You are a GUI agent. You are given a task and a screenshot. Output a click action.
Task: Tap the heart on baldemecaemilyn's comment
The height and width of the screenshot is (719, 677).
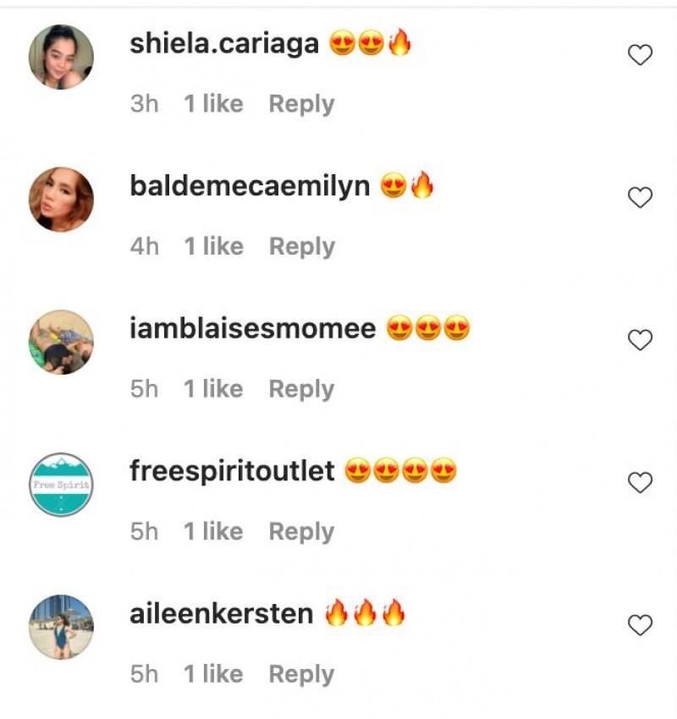point(640,198)
